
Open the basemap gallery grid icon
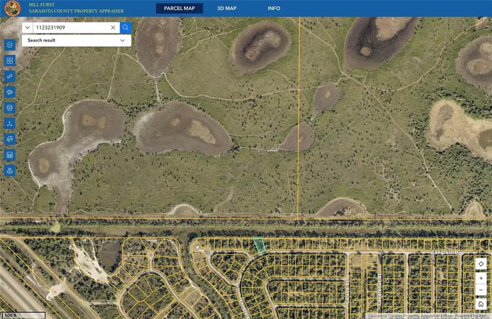(x=10, y=61)
